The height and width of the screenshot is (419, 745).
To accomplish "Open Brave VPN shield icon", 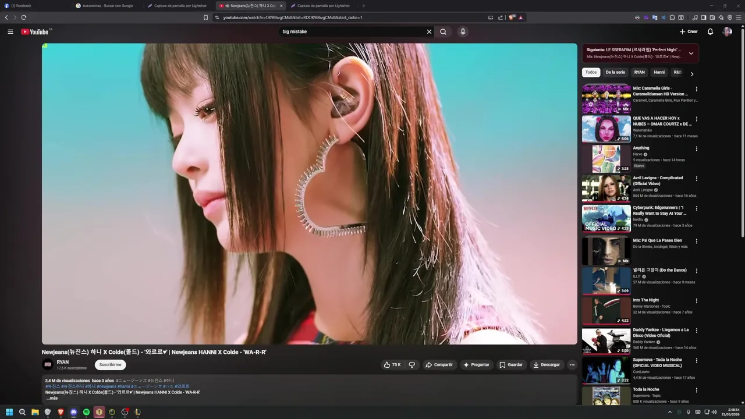I will [730, 17].
